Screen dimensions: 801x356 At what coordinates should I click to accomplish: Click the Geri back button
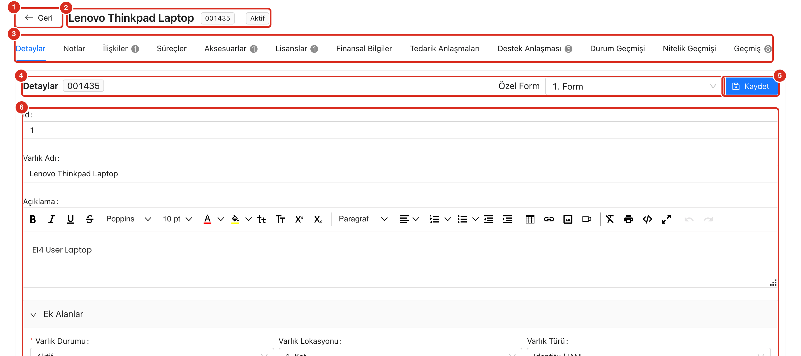click(x=39, y=18)
